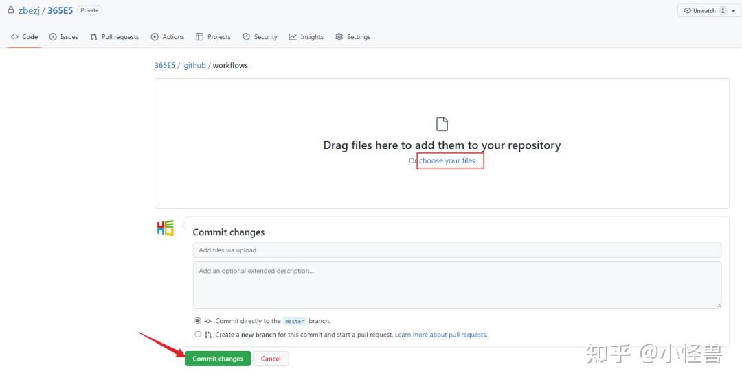Expand the Unwatch dropdown arrow

(733, 11)
